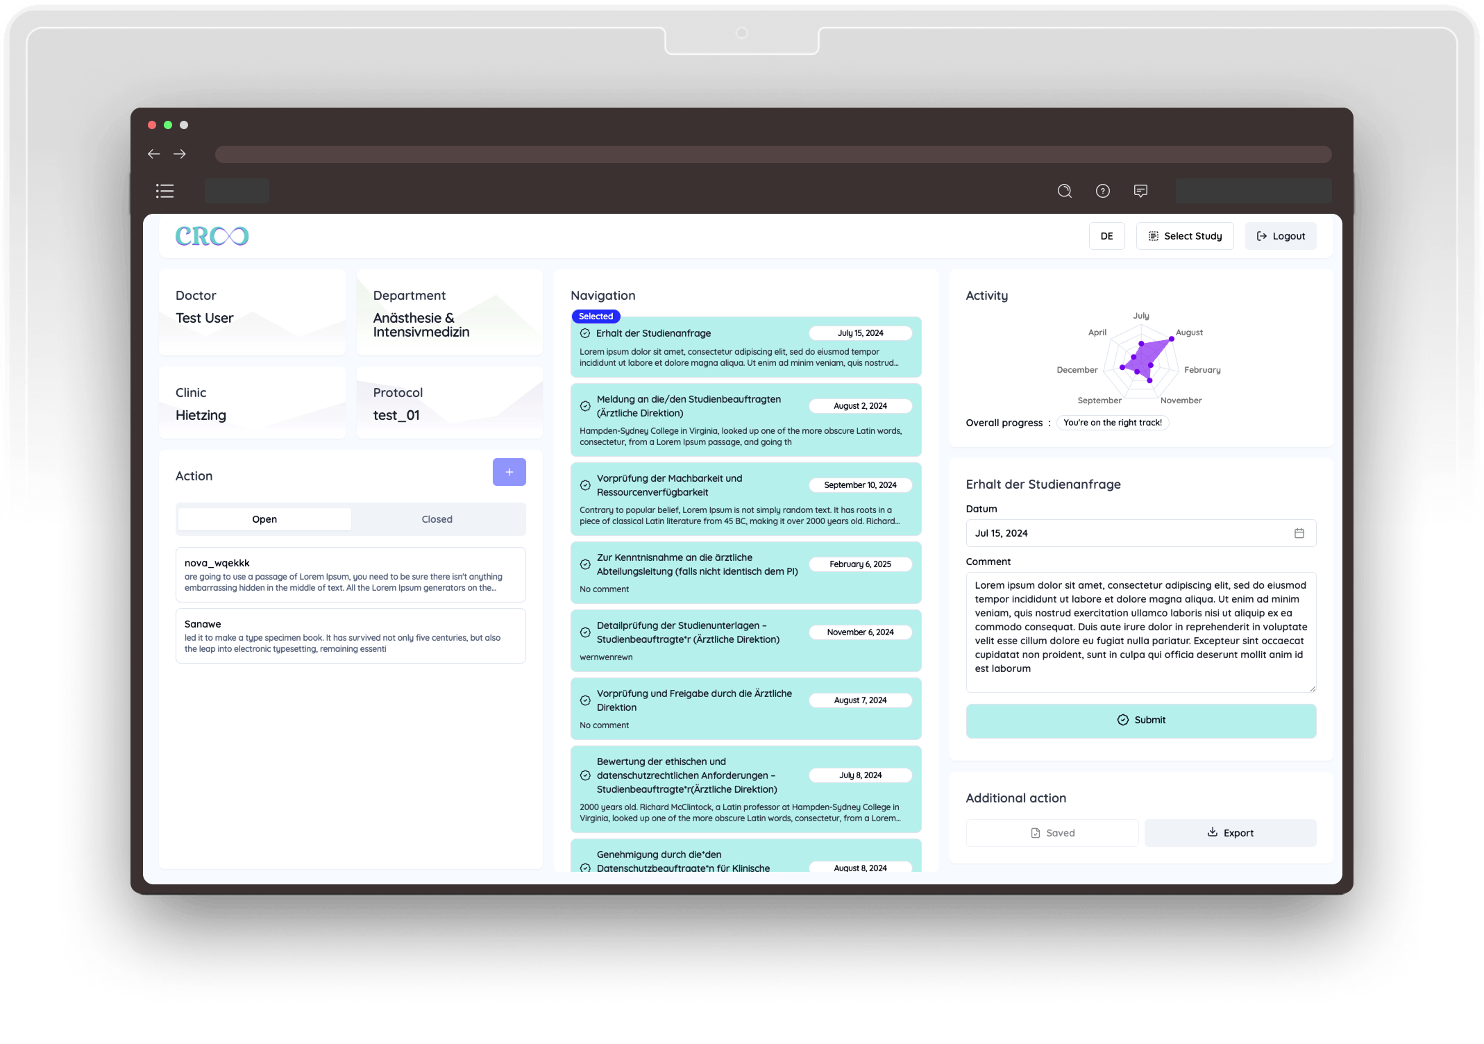1484x1044 pixels.
Task: Open the calendar icon in Datum field
Action: (1299, 533)
